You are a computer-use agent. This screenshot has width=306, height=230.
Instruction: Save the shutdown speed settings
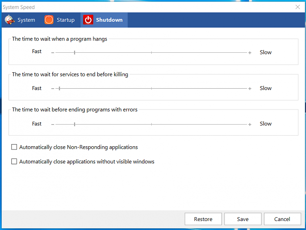click(x=243, y=219)
